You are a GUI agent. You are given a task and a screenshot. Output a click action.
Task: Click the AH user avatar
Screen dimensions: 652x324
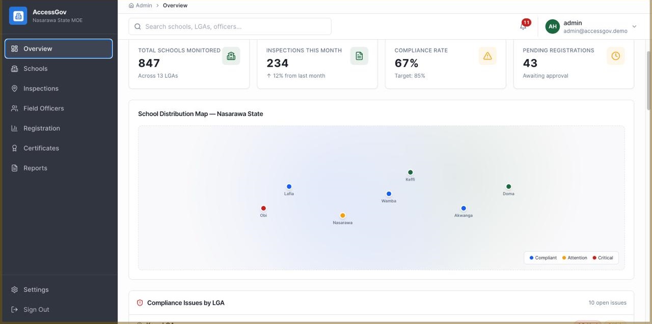click(x=553, y=26)
